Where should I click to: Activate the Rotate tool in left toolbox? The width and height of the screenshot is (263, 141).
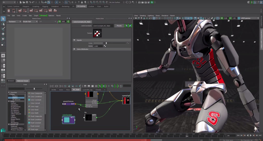3,39
